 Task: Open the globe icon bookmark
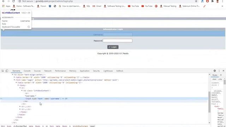tap(55, 6)
